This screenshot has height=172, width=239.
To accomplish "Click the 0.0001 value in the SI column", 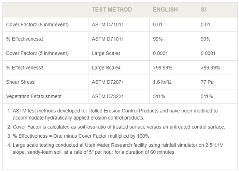I will coord(208,53).
